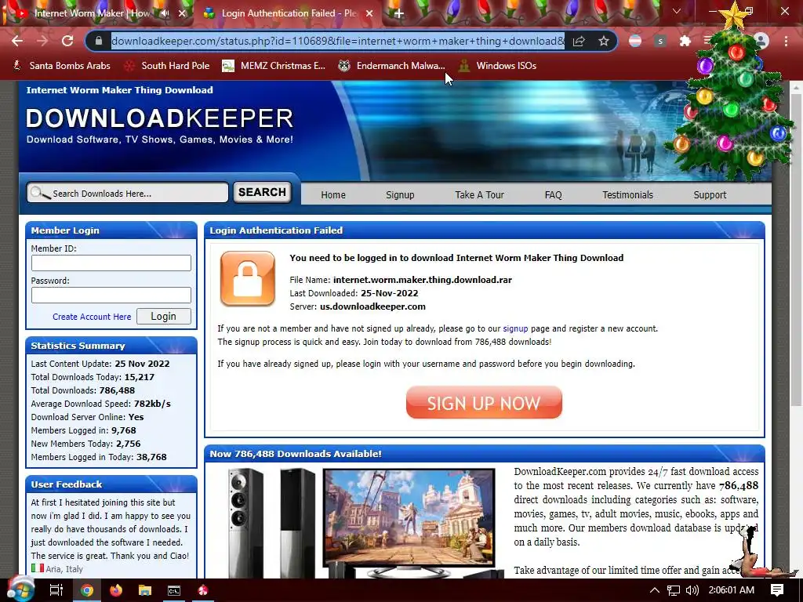The width and height of the screenshot is (803, 602).
Task: Reload the page with the refresh icon
Action: click(x=67, y=41)
